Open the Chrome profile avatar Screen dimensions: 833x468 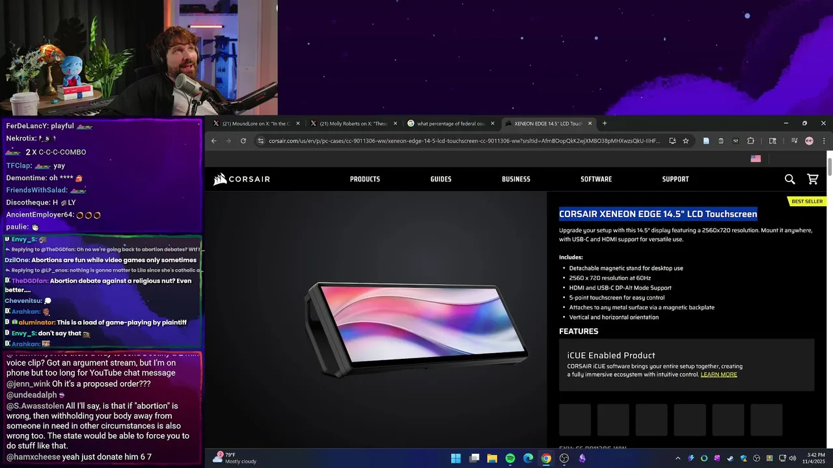pyautogui.click(x=809, y=140)
